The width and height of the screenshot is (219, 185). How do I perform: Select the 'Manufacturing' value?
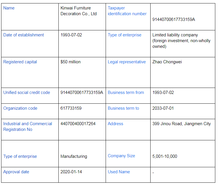coord(74,156)
